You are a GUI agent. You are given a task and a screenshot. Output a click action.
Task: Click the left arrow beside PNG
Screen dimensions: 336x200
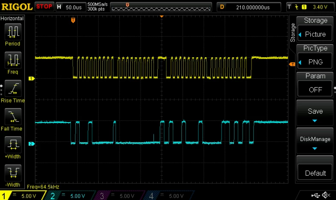click(x=300, y=62)
